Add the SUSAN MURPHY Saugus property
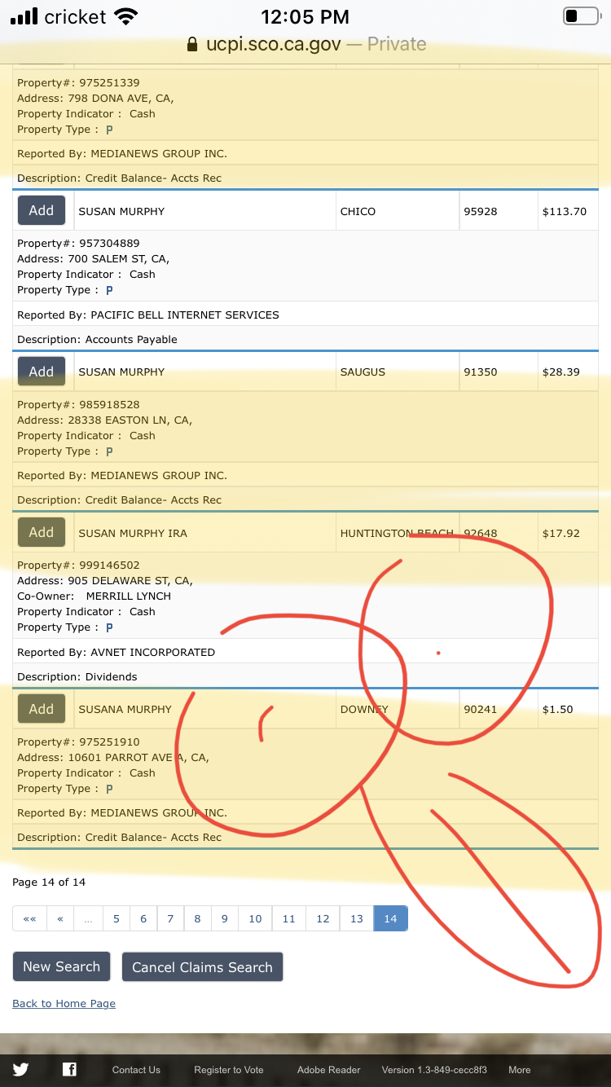The image size is (611, 1087). pos(42,372)
